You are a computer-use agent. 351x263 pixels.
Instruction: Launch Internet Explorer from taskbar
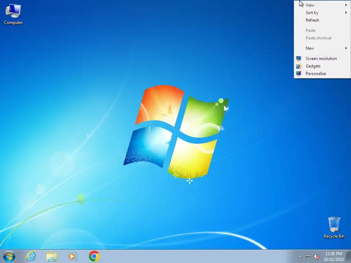(31, 256)
